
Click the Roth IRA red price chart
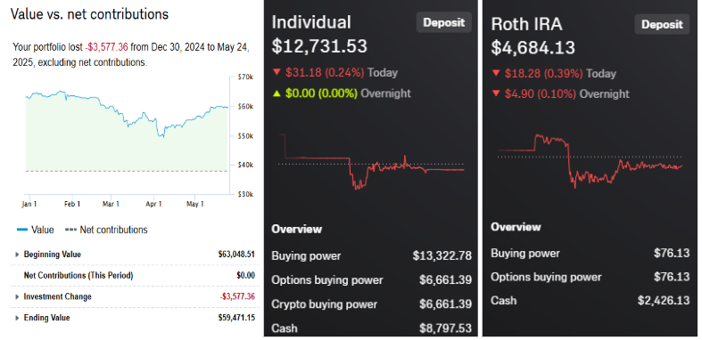pos(591,161)
